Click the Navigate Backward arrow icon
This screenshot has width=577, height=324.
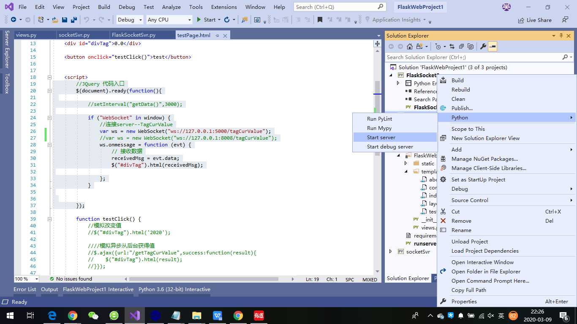coord(14,20)
